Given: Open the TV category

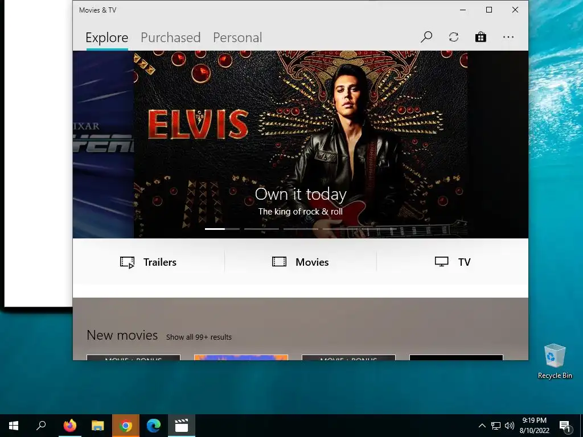Looking at the screenshot, I should (x=453, y=262).
